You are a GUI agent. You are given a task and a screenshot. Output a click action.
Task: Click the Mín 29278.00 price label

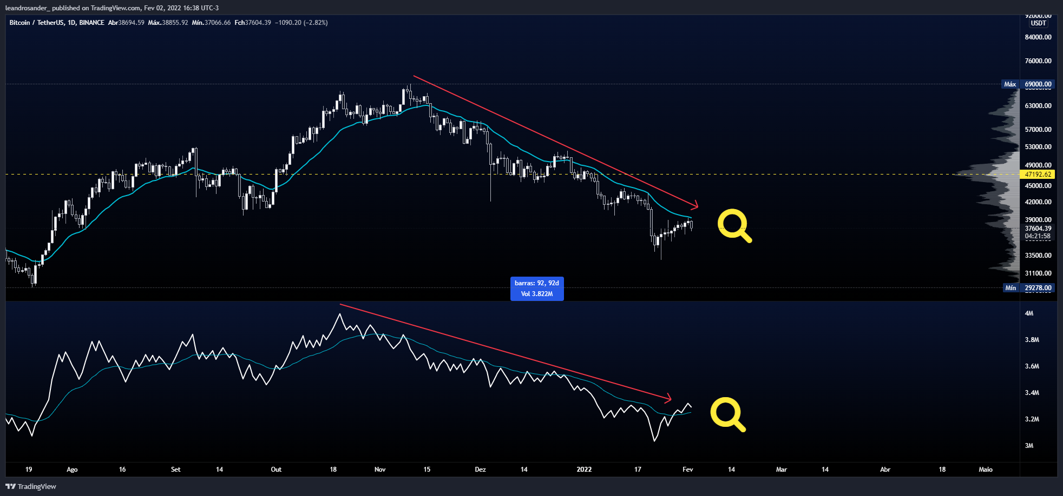click(1028, 288)
